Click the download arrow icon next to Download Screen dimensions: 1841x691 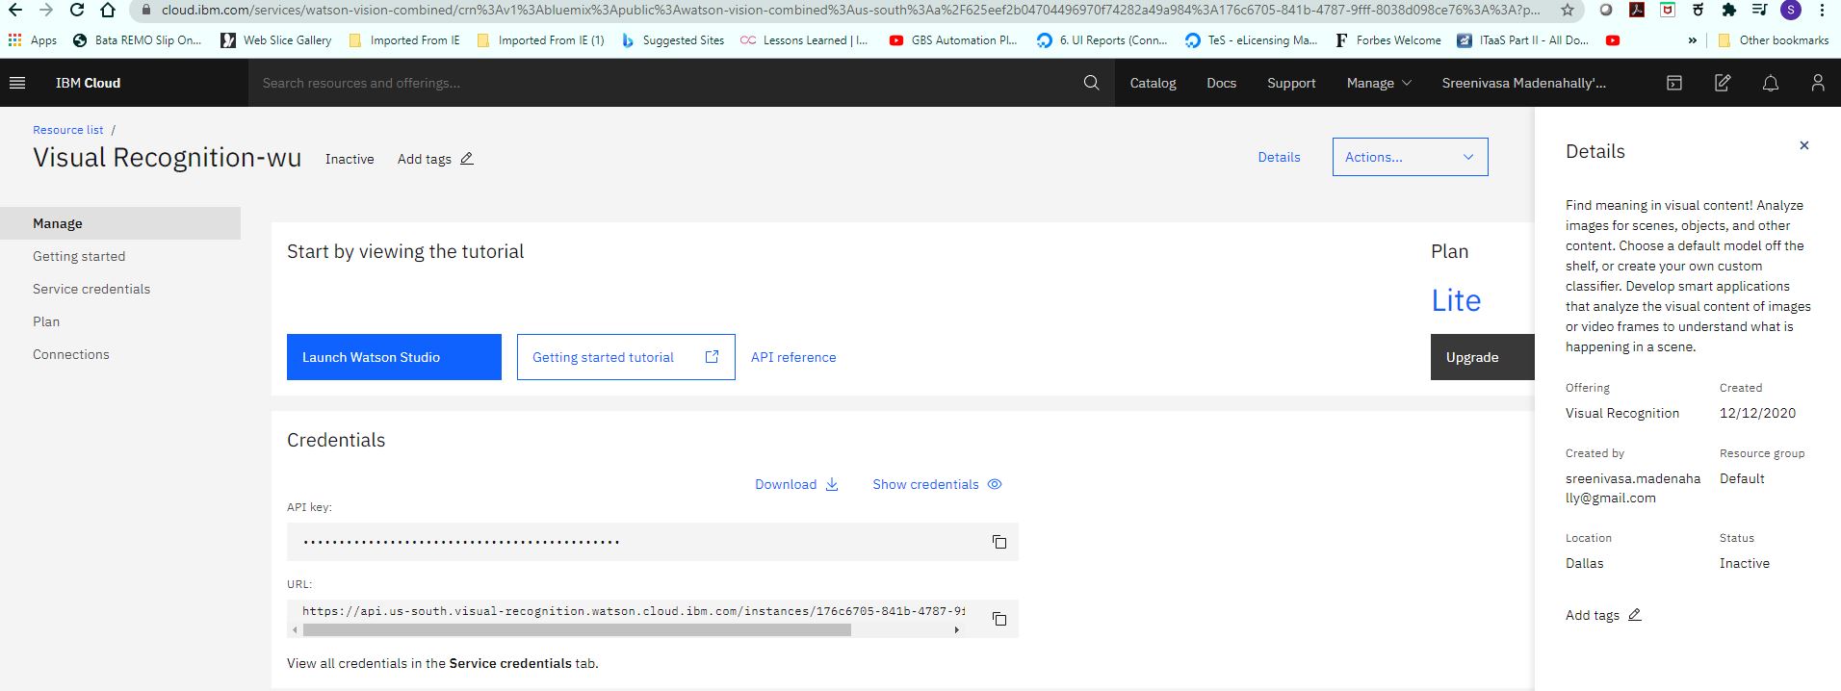point(832,484)
